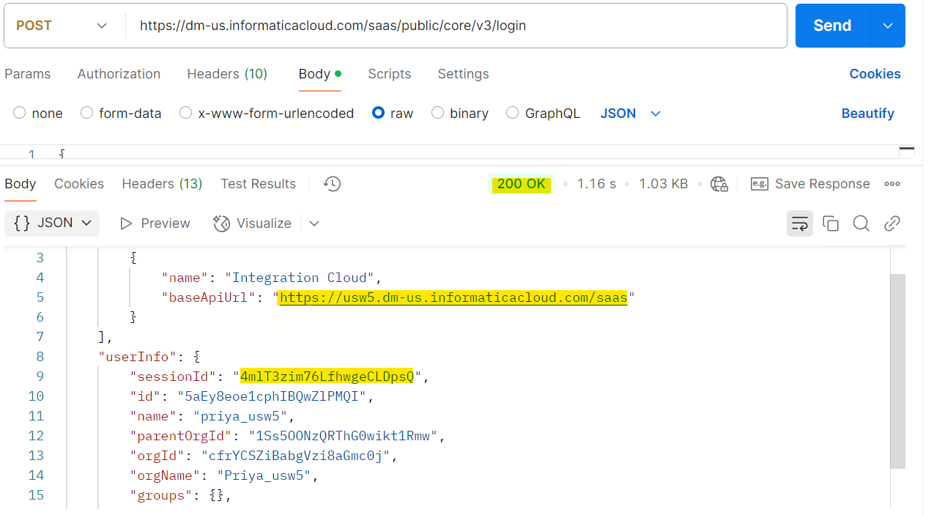Click the parentOrgId value 1Ss5OONzQRThG0wikt1Rmw
This screenshot has height=515, width=934.
[342, 436]
